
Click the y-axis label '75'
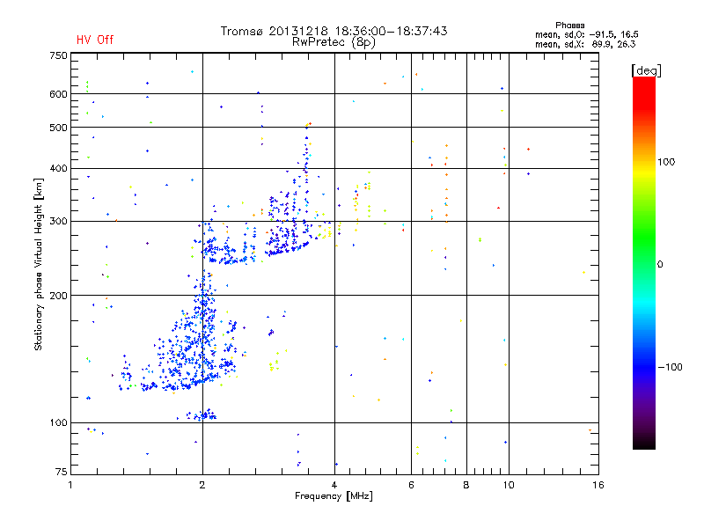62,472
